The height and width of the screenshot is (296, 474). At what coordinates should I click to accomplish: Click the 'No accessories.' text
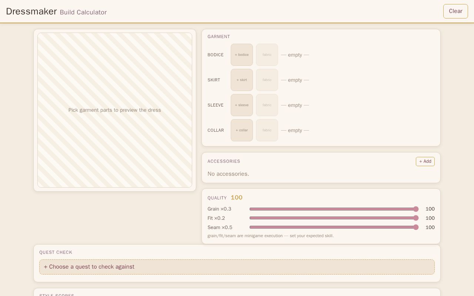click(228, 174)
